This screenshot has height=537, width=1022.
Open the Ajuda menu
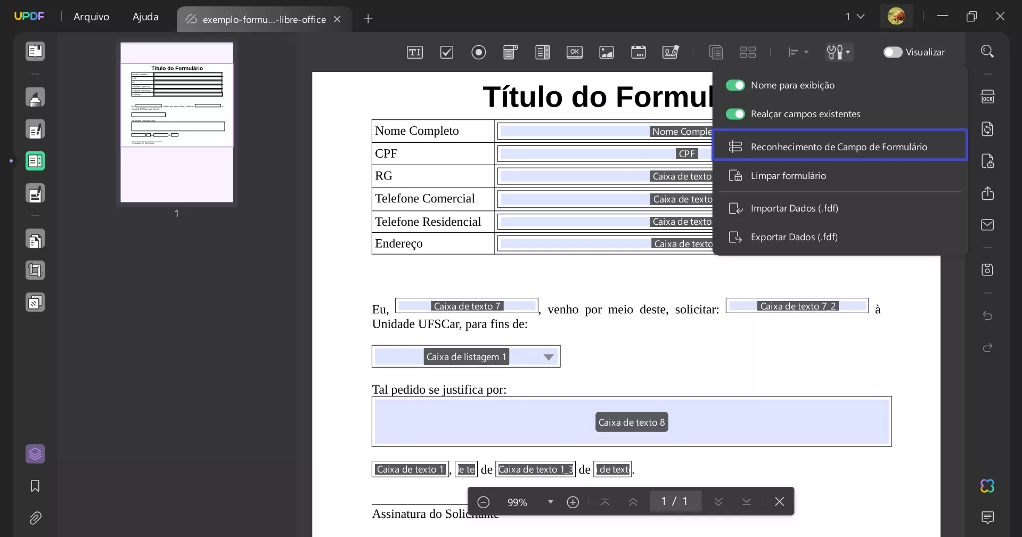tap(145, 17)
